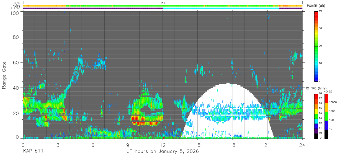Click the 21 tick on UT hours axis
The width and height of the screenshot is (340, 157).
tap(267, 145)
